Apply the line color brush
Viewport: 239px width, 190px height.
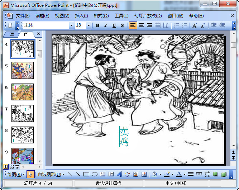pyautogui.click(x=167, y=174)
